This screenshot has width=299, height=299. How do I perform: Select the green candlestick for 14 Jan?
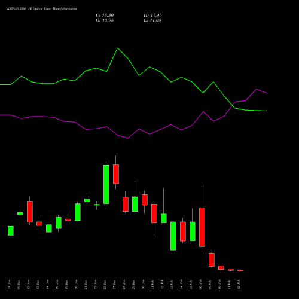point(49,228)
